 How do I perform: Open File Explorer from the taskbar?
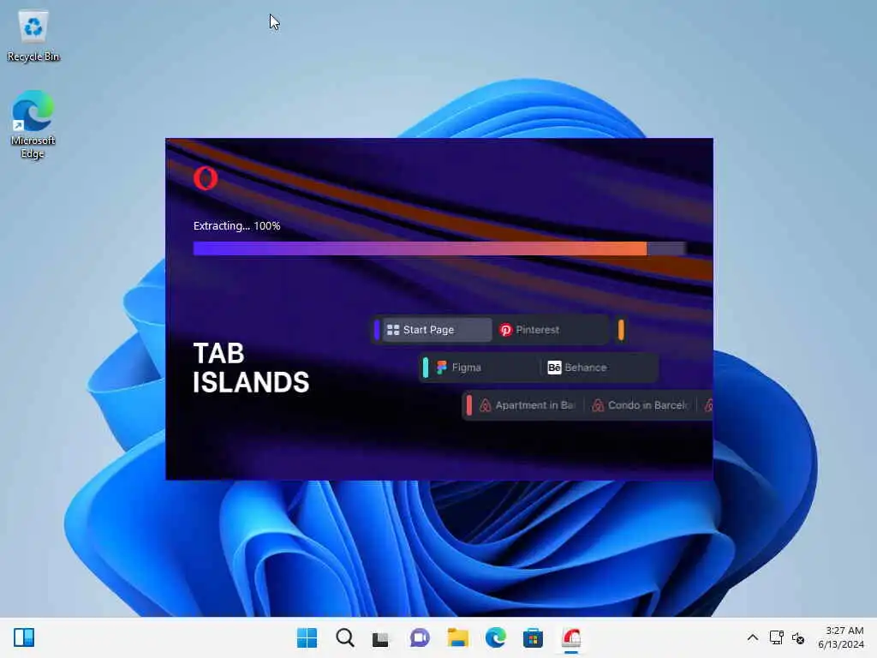point(457,637)
